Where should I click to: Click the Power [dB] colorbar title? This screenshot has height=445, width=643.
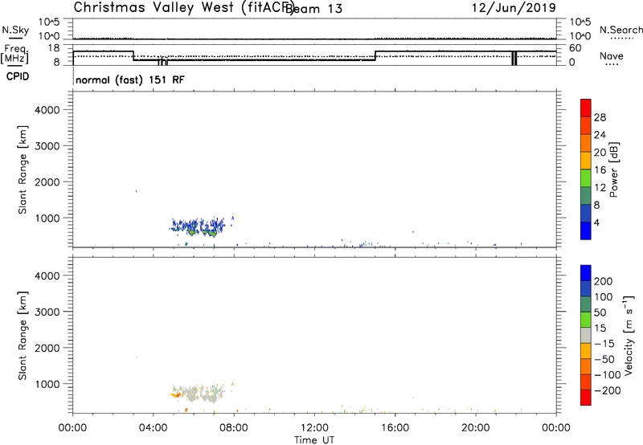[x=613, y=169]
